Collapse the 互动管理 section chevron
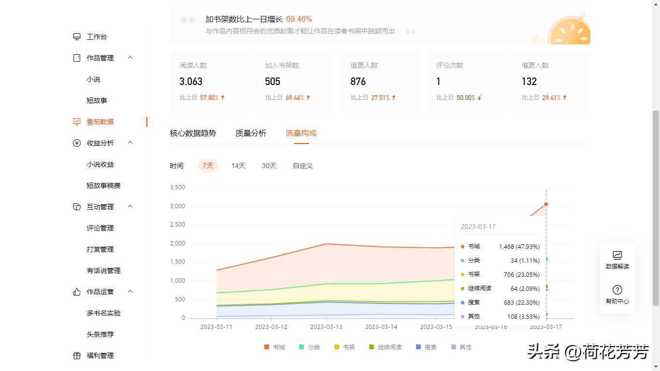The image size is (660, 371). click(x=129, y=206)
